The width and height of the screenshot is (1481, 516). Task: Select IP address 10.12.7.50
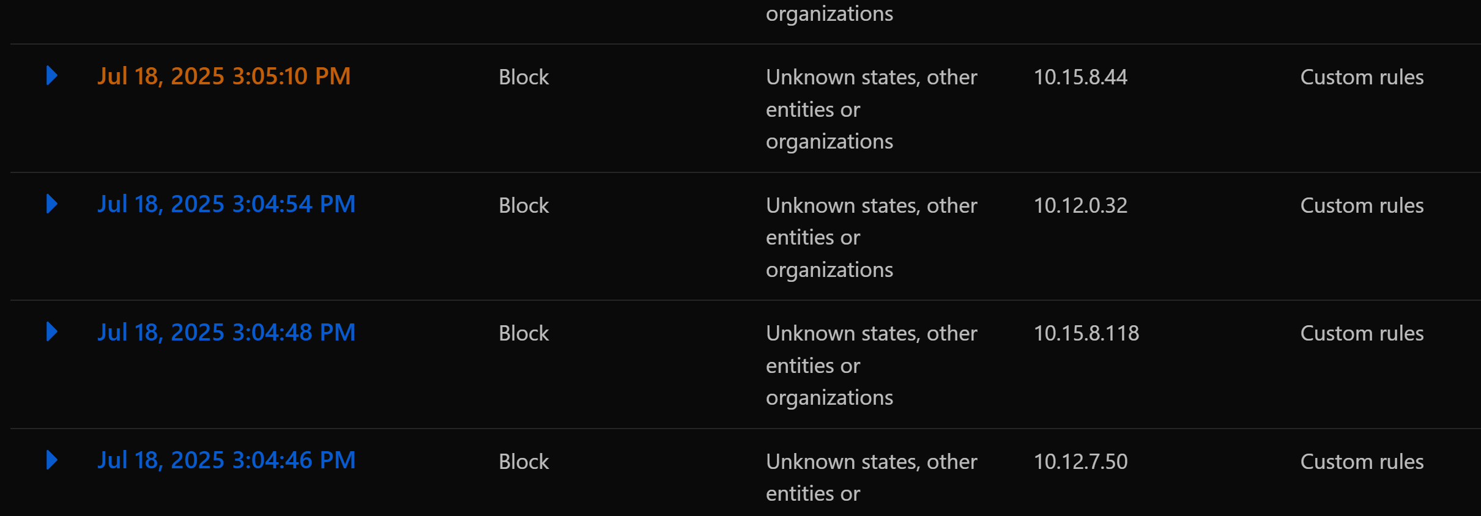[x=1080, y=462]
